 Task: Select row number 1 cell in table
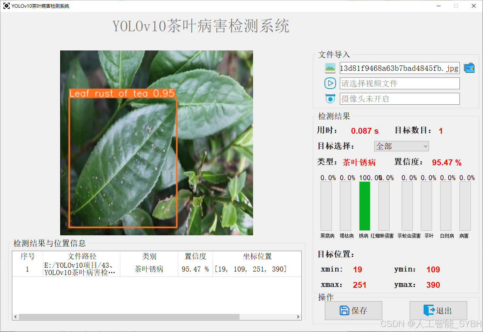(28, 269)
